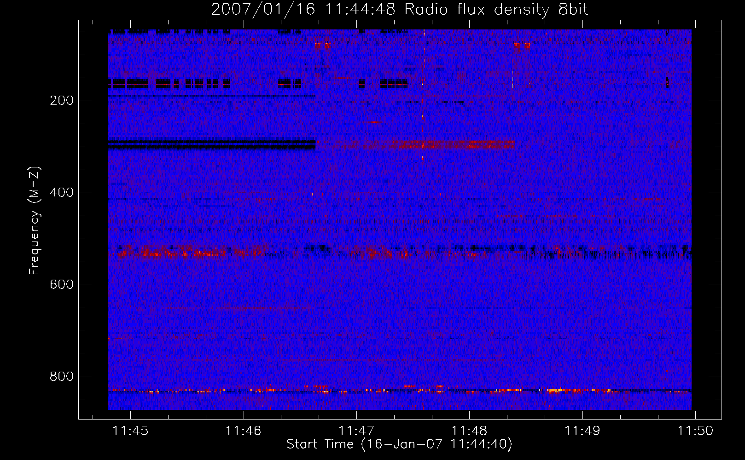Click the 11:50 time tick label
Viewport: 745px width, 460px height.
tap(695, 431)
